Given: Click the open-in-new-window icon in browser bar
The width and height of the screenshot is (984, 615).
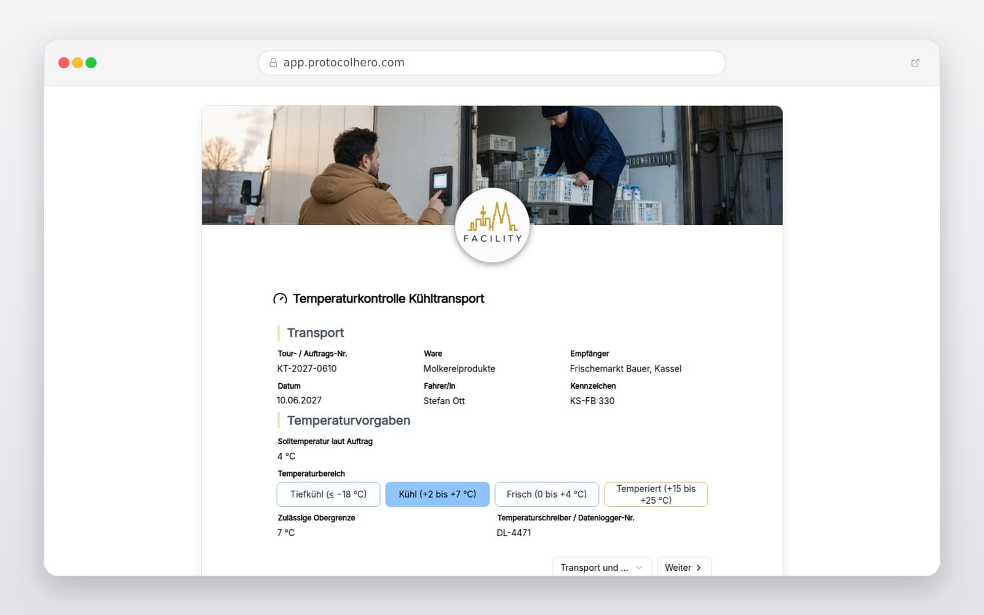Looking at the screenshot, I should (x=915, y=63).
